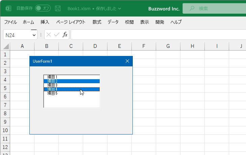Toggle the AutoSave switch (自動保存)
246x155 pixels.
coord(43,8)
